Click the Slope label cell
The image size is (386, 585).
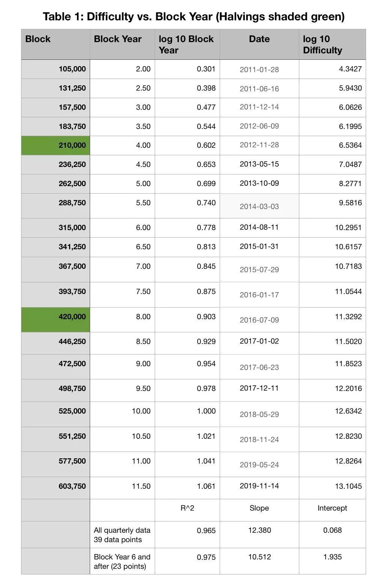(x=259, y=508)
